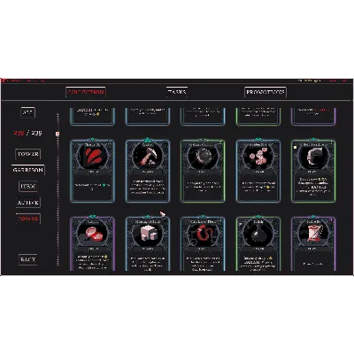
Task: Choose the red coins card
Action: [92, 244]
